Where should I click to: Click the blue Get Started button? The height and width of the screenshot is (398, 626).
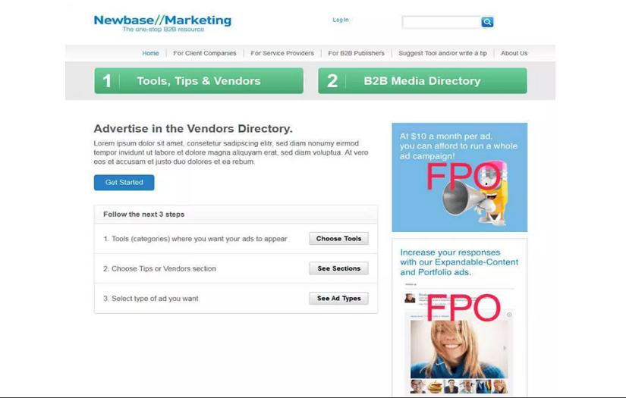[x=124, y=182]
